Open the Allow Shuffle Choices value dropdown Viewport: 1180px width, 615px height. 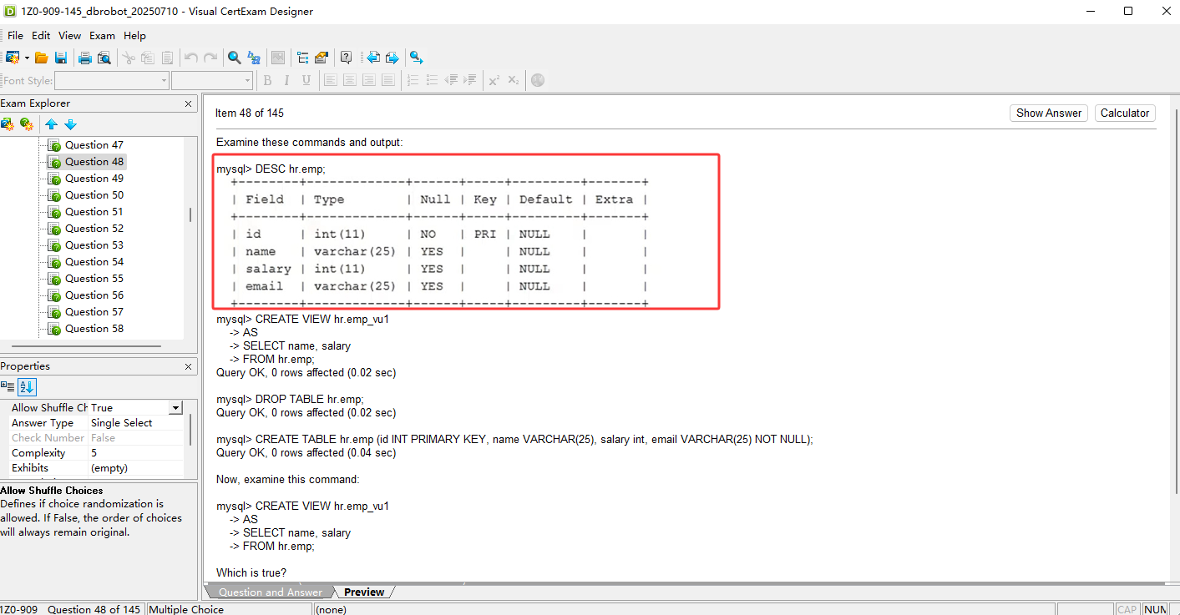pyautogui.click(x=175, y=407)
